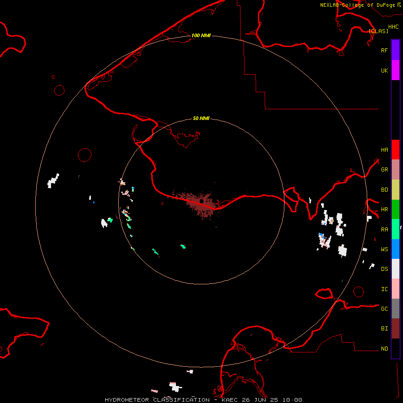Select the BD yellow legend block

tap(395, 190)
